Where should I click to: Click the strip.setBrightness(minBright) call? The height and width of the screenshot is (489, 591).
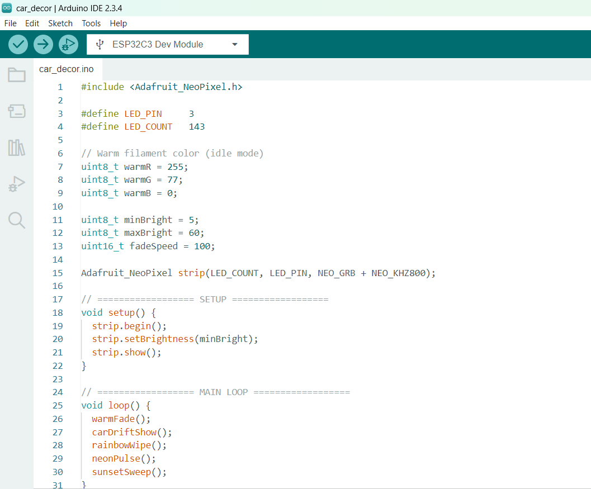click(175, 339)
